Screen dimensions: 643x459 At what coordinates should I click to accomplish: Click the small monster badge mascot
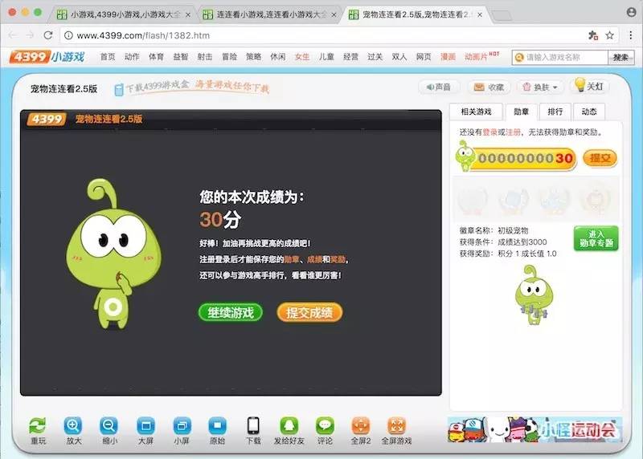coord(534,294)
